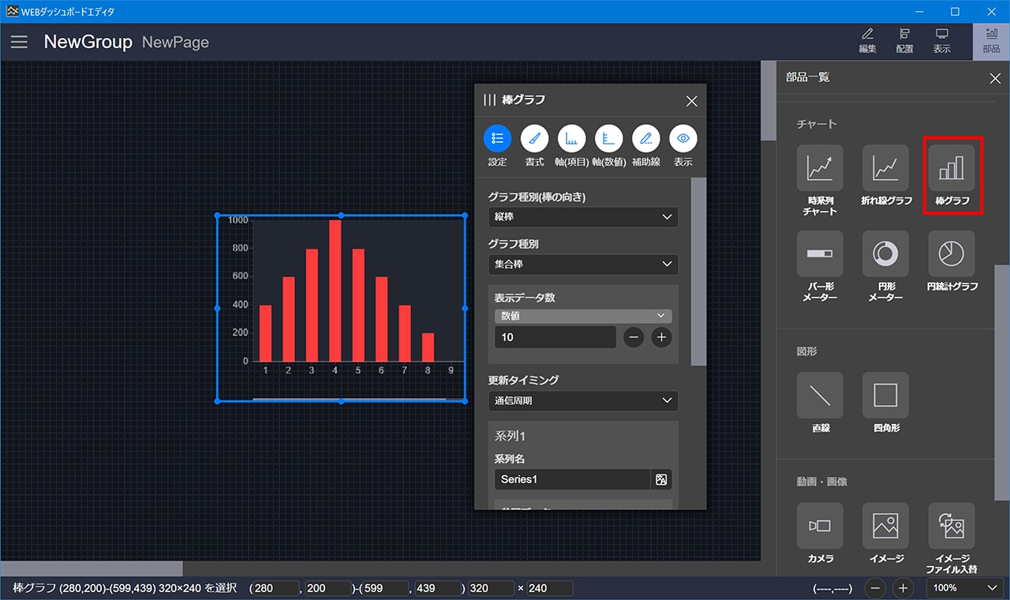Increase 表示データ数 with plus button

tap(661, 337)
